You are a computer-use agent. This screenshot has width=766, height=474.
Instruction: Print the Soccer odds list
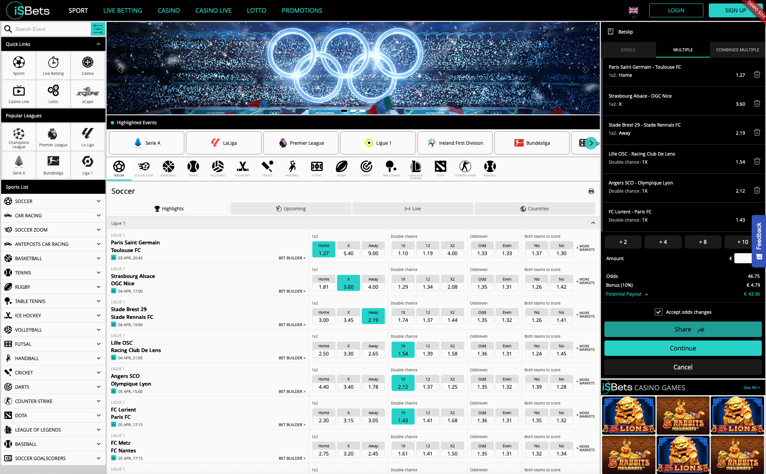[591, 191]
